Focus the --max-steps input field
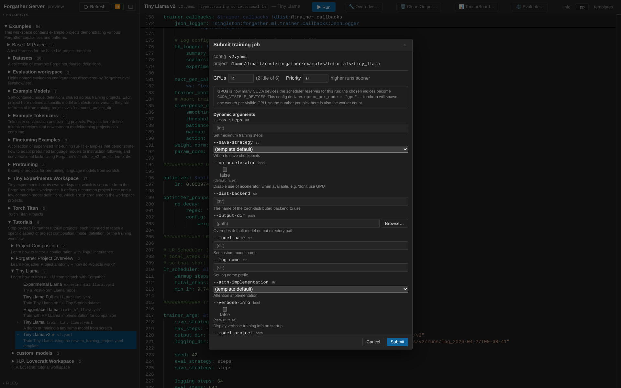621x388 pixels. tap(311, 128)
